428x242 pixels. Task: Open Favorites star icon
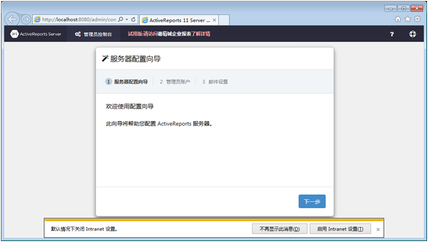pos(408,19)
